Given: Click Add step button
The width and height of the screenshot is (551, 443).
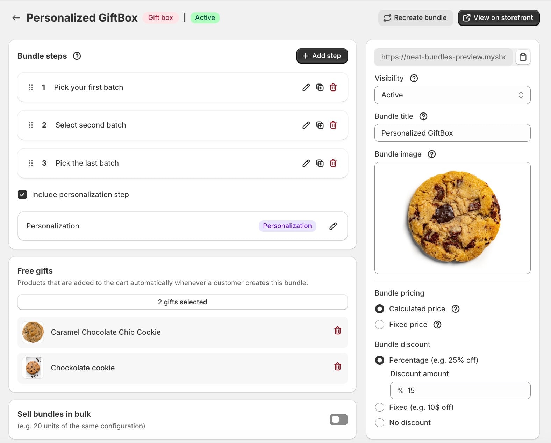Looking at the screenshot, I should click(322, 56).
